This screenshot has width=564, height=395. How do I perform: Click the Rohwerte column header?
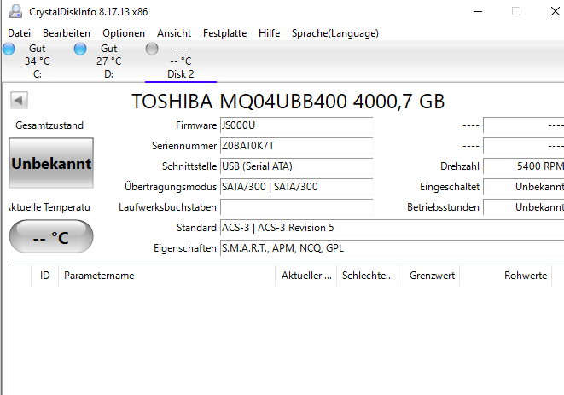506,276
